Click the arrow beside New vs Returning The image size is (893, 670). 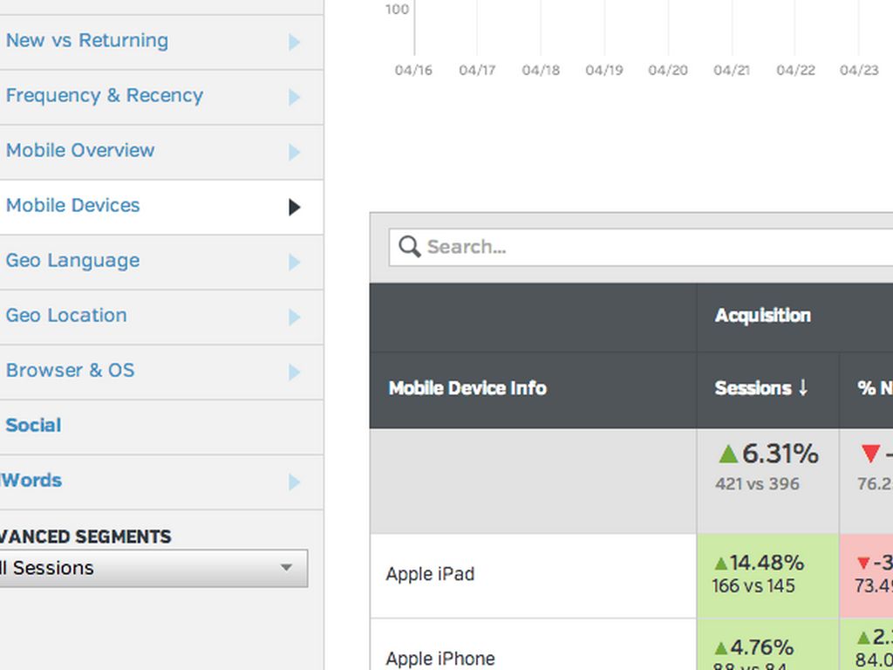(294, 42)
